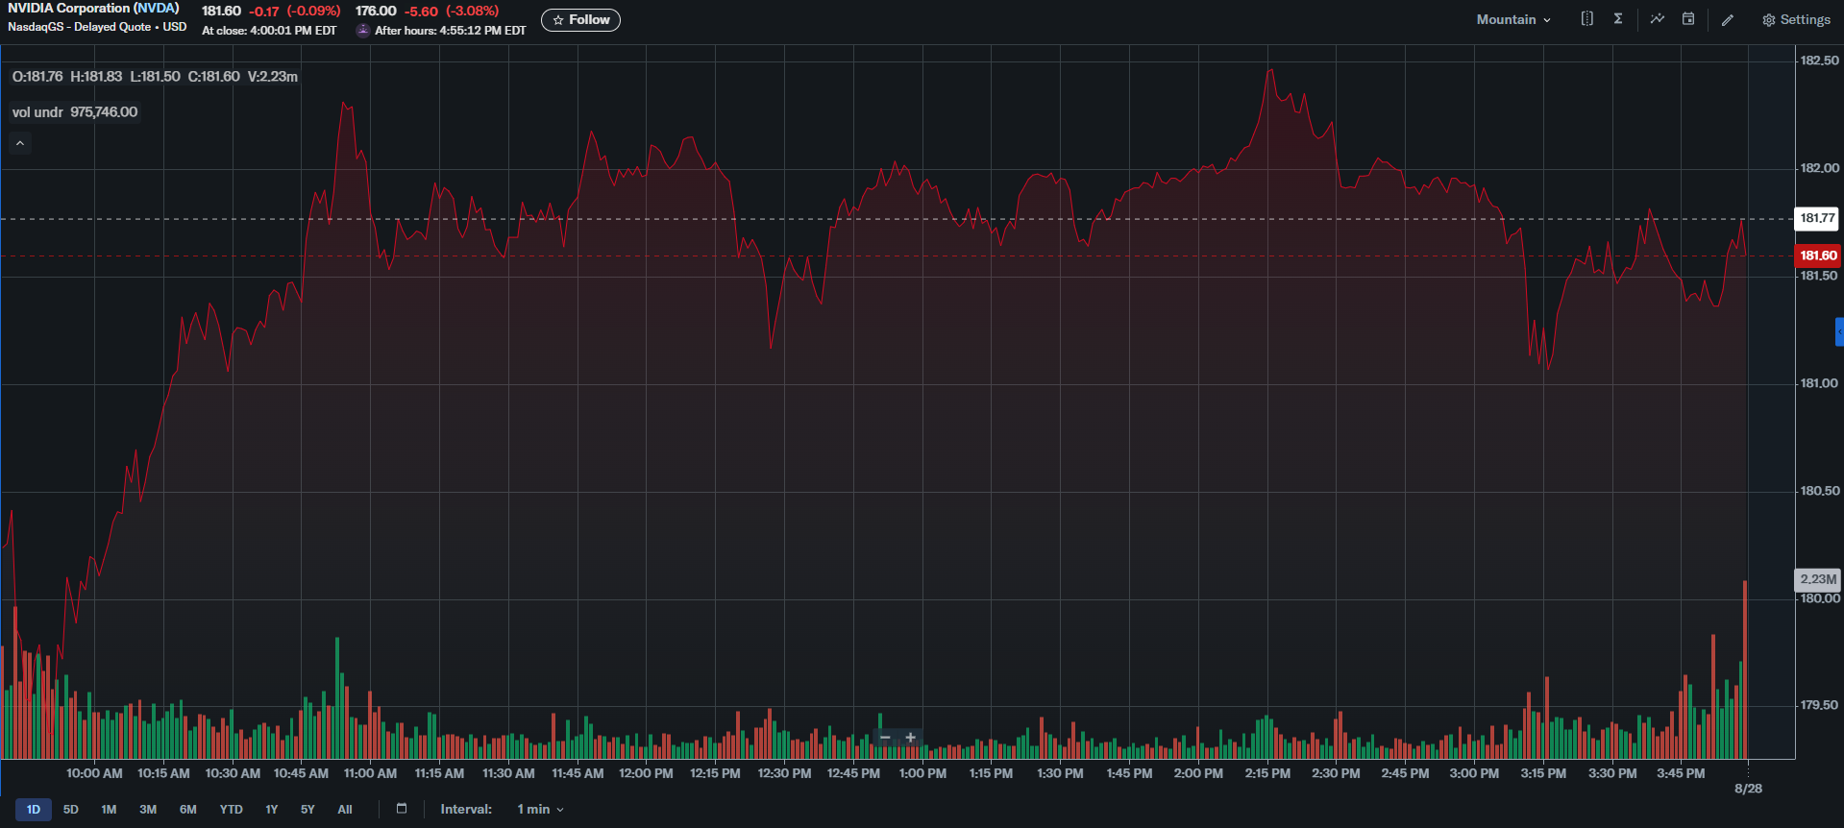Screen dimensions: 1844x828
Task: Collapse the indicator legend with the chevron
Action: [x=20, y=144]
